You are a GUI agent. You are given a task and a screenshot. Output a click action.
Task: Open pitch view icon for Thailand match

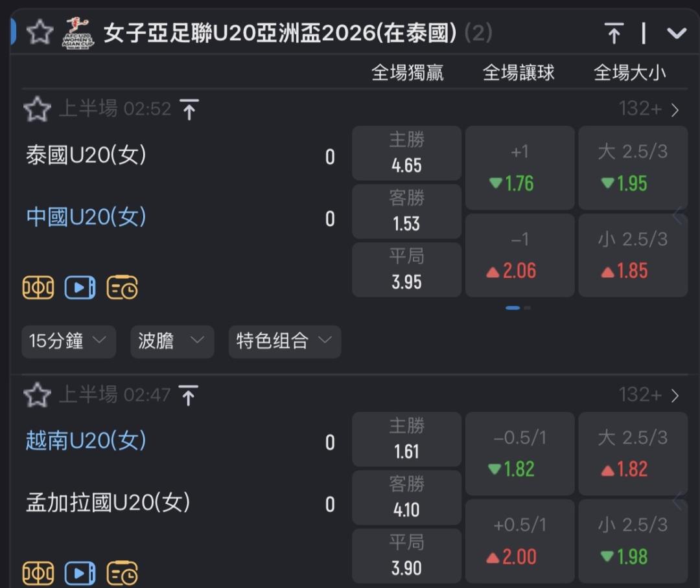38,288
